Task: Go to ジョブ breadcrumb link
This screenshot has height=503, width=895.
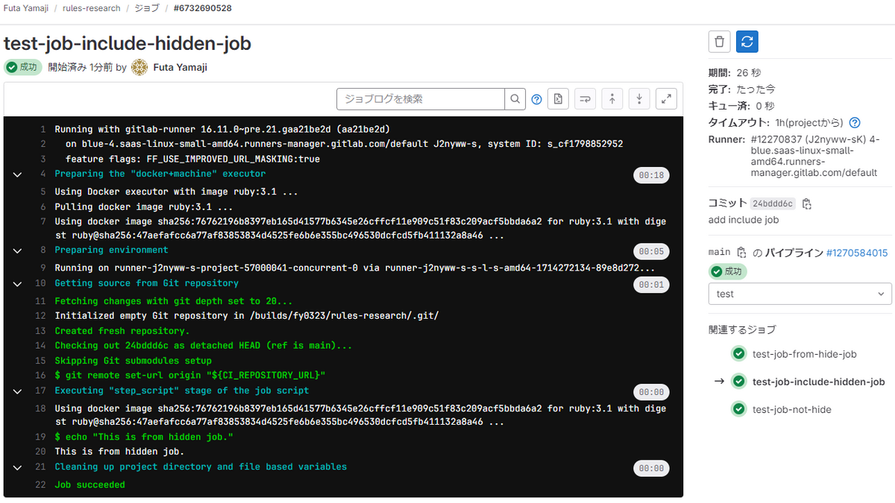Action: tap(146, 8)
